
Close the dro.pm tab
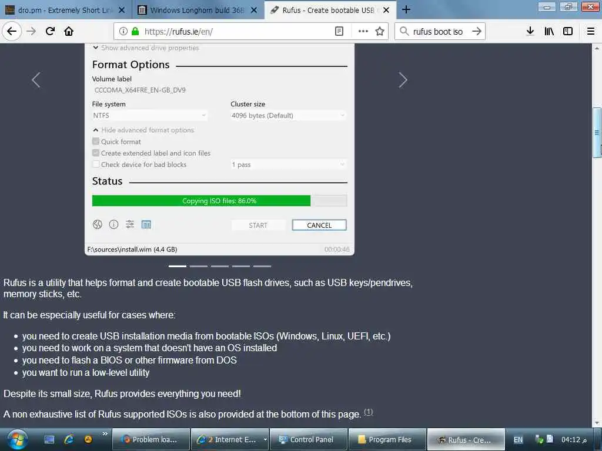pyautogui.click(x=122, y=10)
